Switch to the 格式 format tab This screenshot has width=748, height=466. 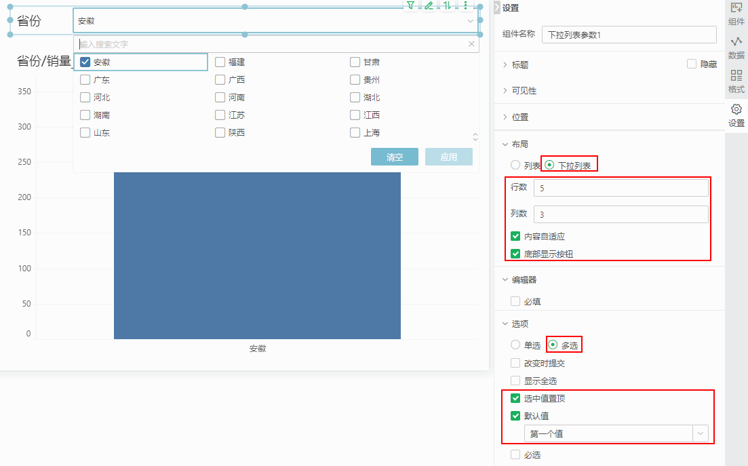(x=736, y=81)
